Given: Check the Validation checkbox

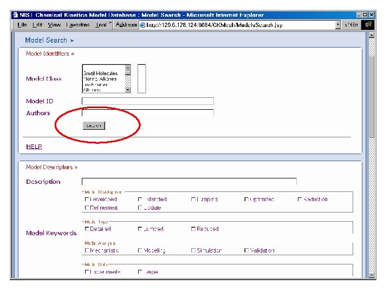Looking at the screenshot, I should click(246, 250).
